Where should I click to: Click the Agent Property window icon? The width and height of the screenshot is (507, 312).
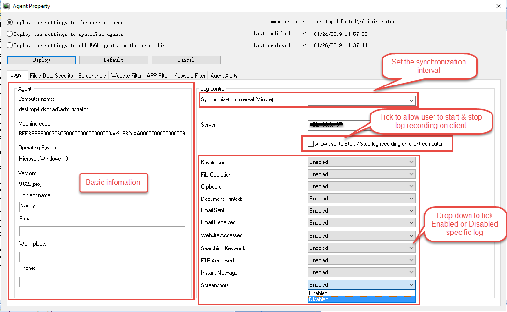6,6
